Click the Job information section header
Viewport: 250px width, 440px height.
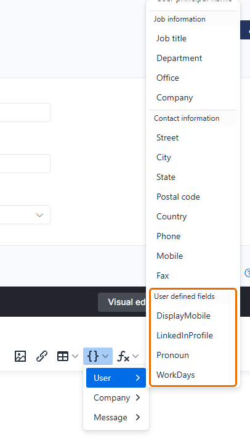tap(193, 19)
